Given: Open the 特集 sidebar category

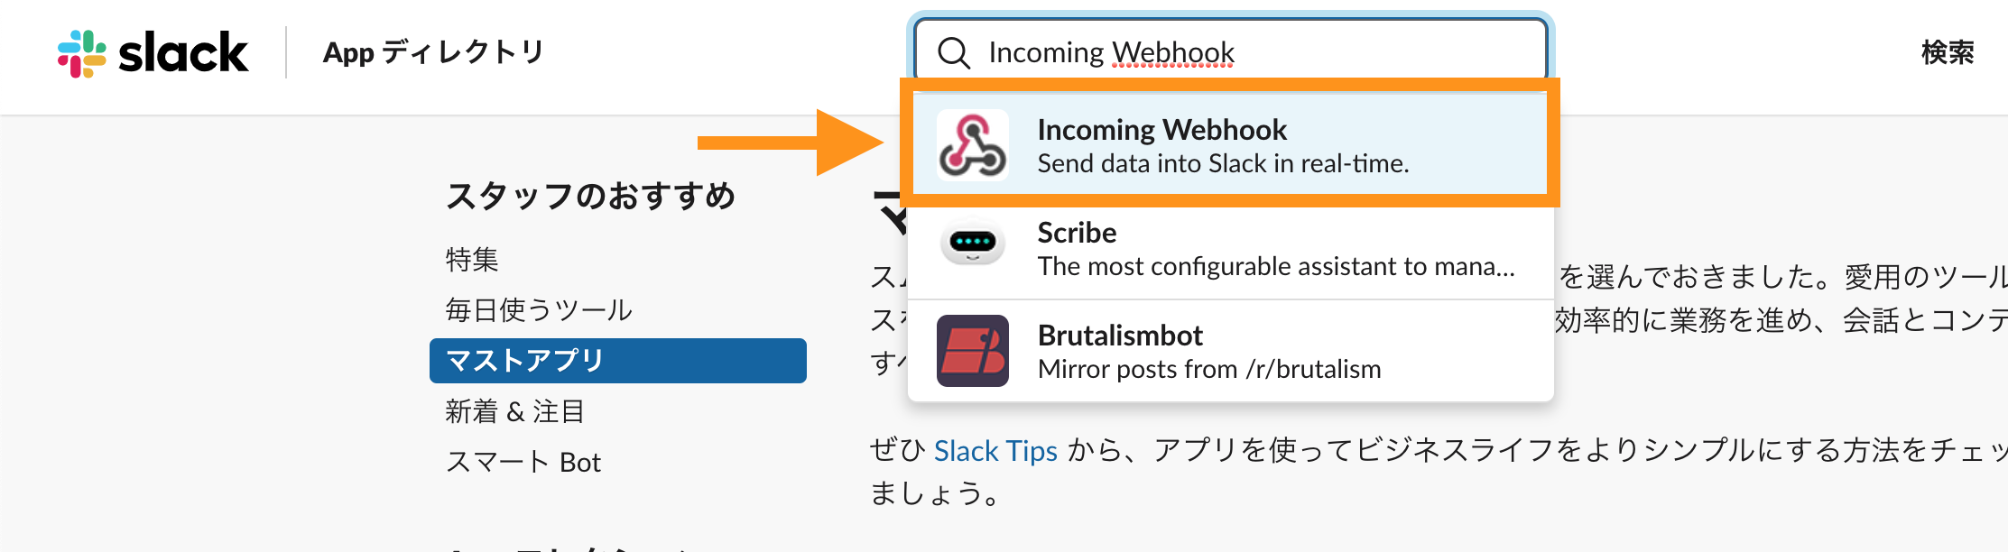Looking at the screenshot, I should click(472, 260).
